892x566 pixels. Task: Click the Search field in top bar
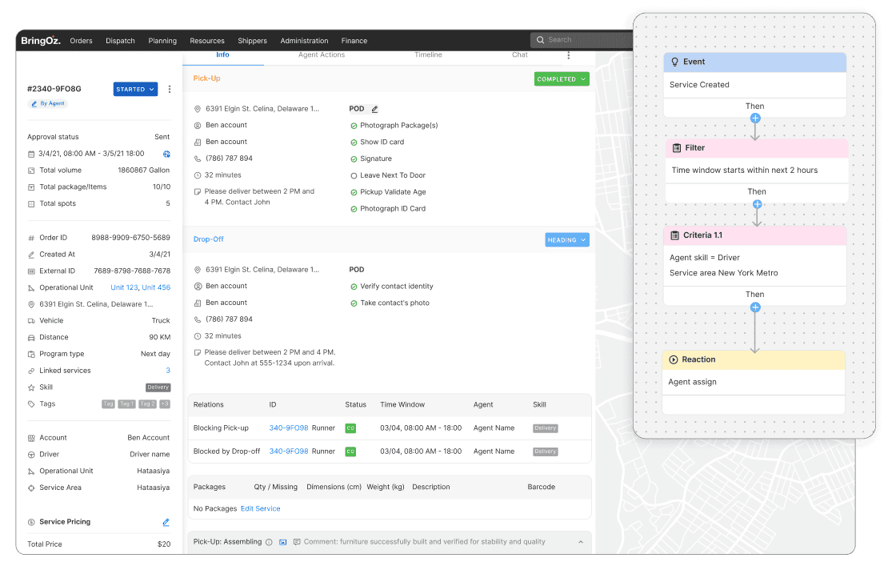[582, 40]
